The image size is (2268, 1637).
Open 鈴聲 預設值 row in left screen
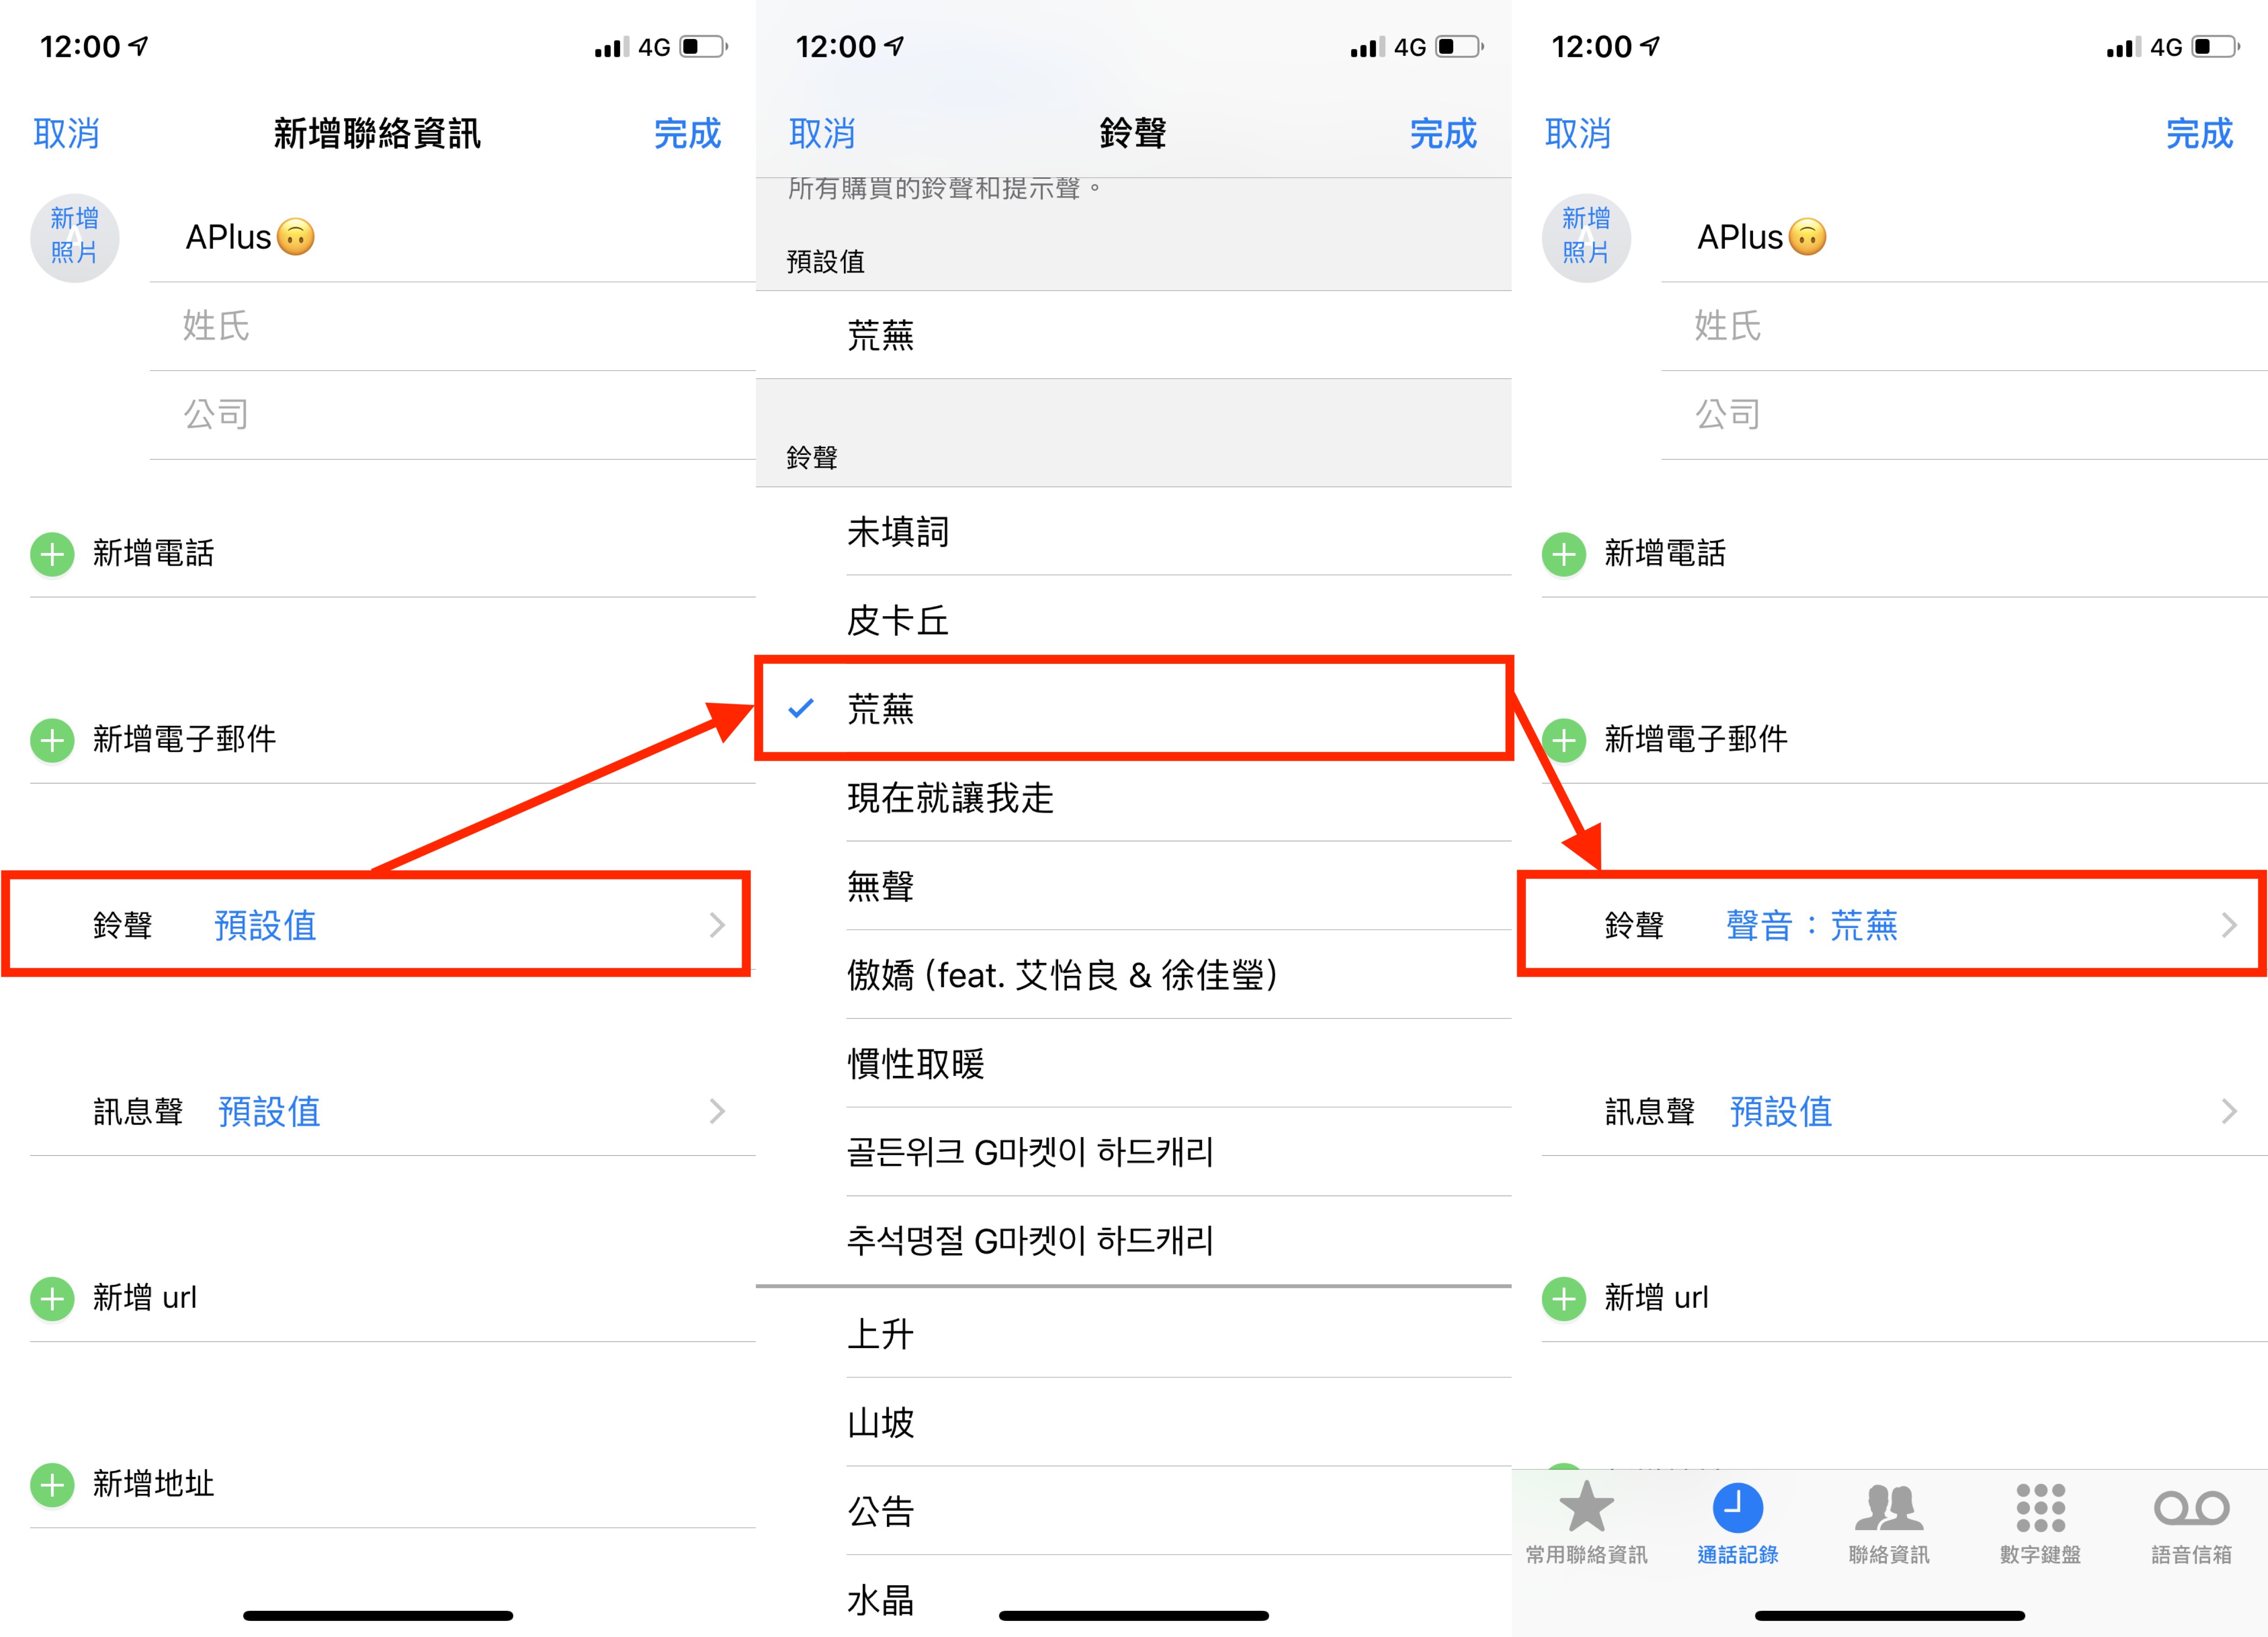click(x=378, y=925)
